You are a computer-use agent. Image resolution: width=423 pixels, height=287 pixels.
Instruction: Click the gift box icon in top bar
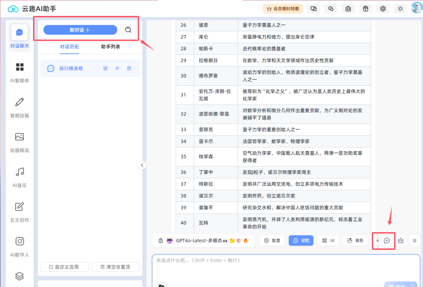(x=366, y=9)
